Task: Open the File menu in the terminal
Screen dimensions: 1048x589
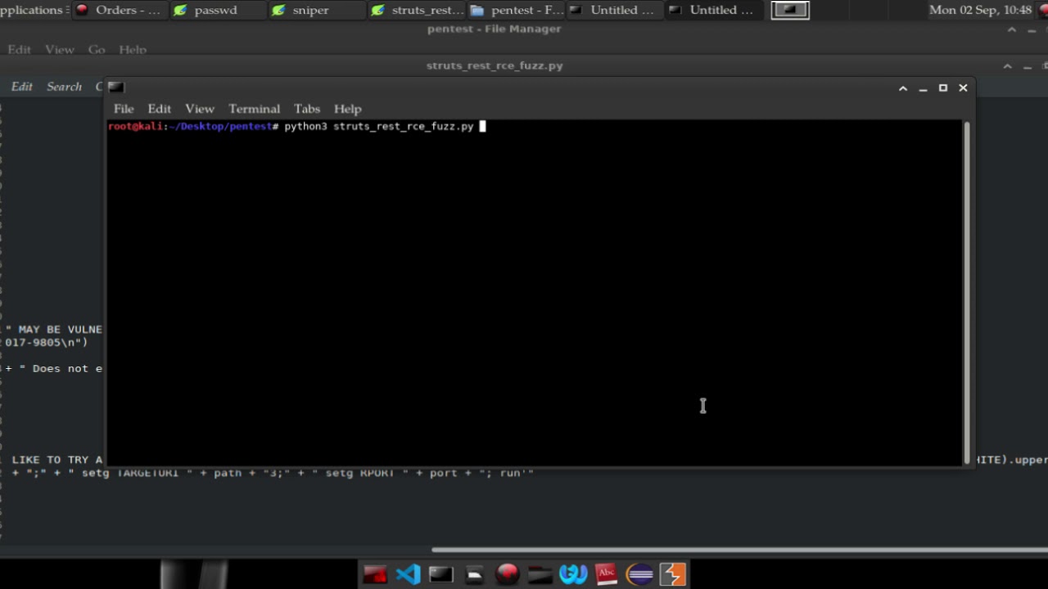Action: coord(124,109)
